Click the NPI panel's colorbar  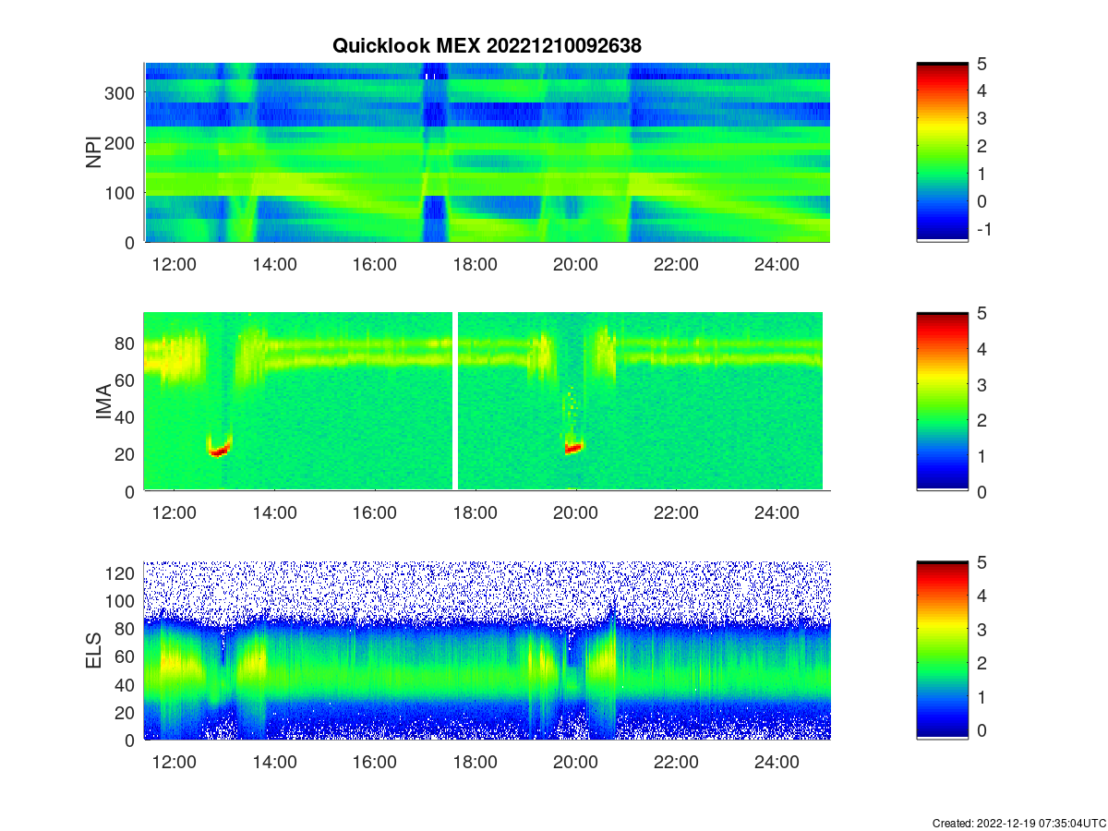point(942,152)
